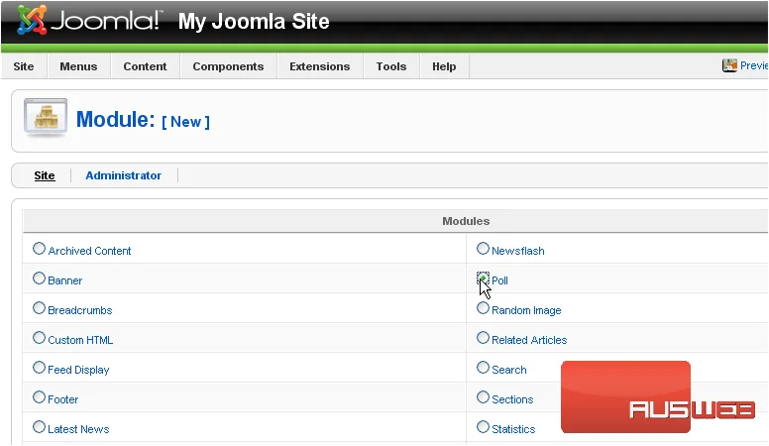Open the Help menu
The width and height of the screenshot is (769, 446).
(444, 66)
